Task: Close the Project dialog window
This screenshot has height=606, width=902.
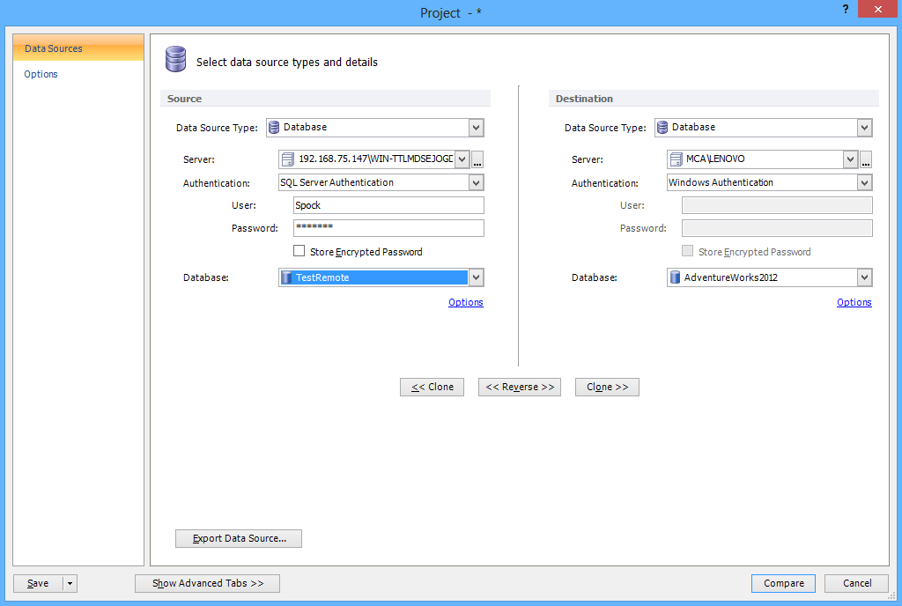Action: pos(877,9)
